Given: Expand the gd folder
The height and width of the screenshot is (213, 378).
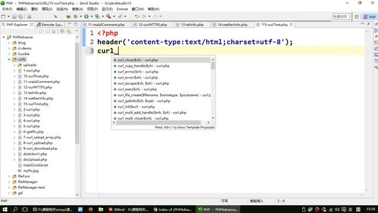Looking at the screenshot, I should pyautogui.click(x=9, y=193).
